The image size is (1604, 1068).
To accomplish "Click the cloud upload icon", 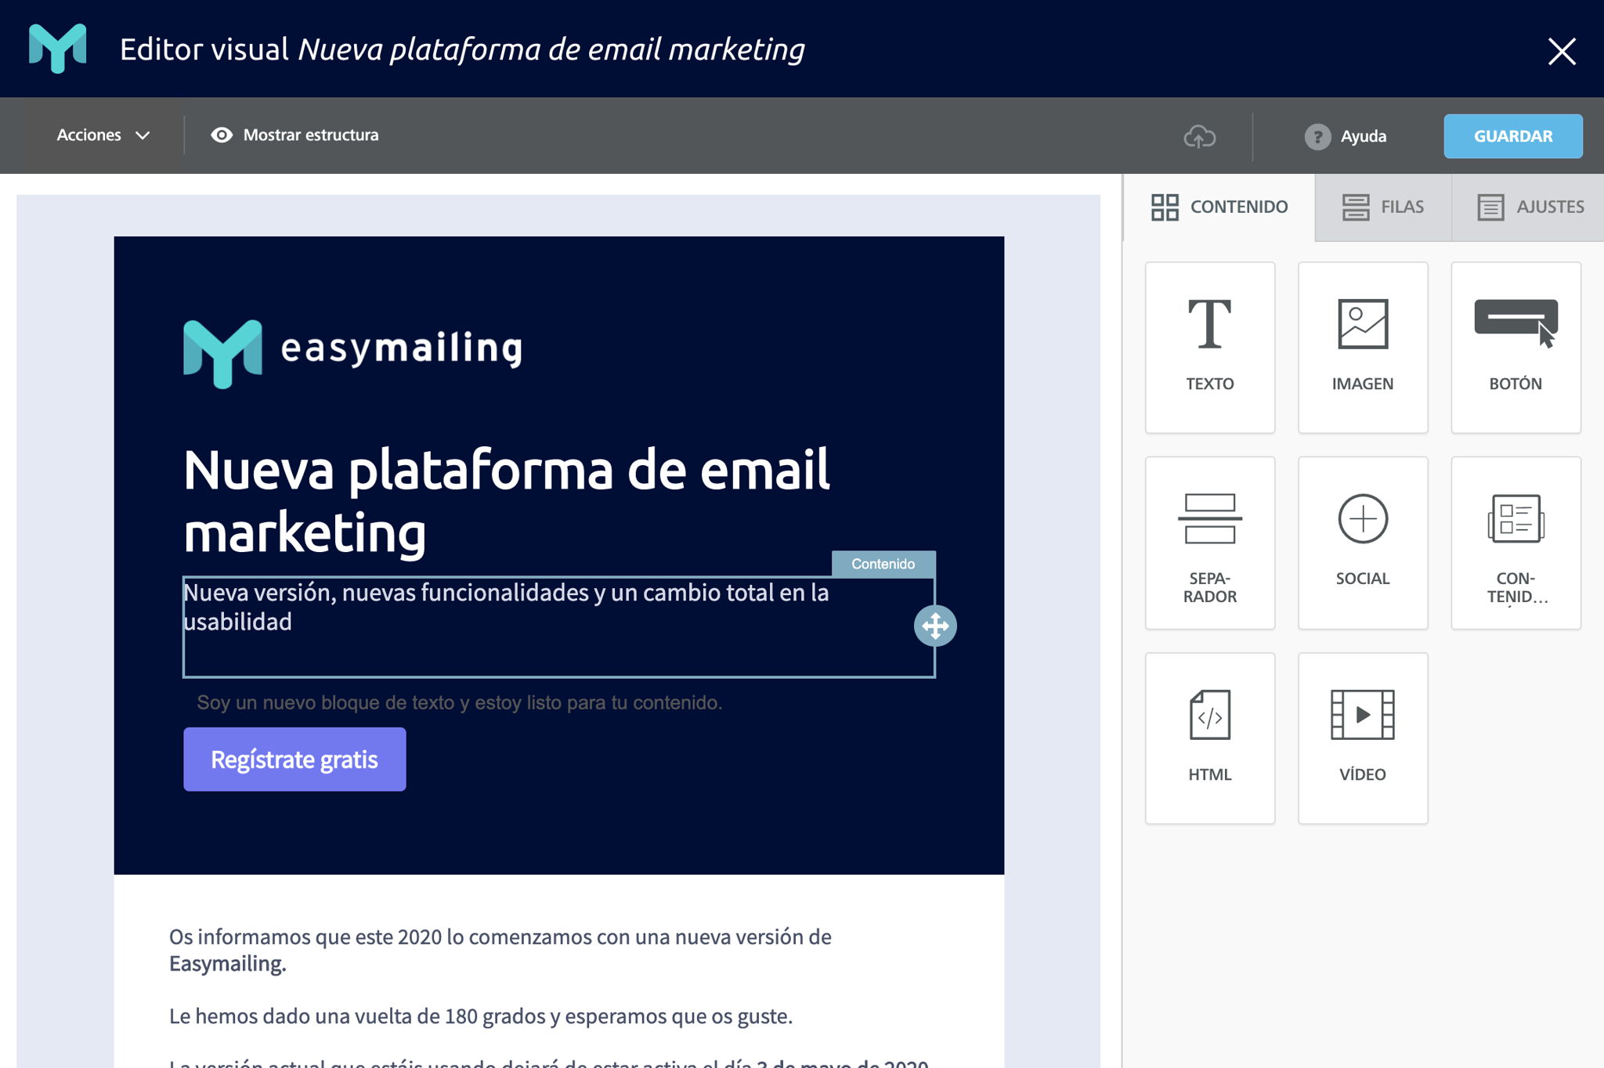I will pyautogui.click(x=1199, y=136).
